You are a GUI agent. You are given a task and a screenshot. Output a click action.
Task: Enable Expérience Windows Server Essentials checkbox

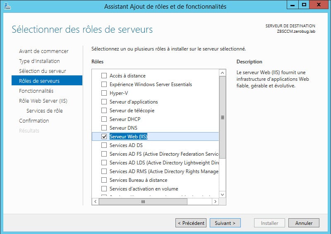[x=104, y=84]
